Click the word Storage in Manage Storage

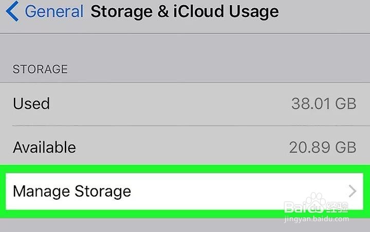[103, 192]
